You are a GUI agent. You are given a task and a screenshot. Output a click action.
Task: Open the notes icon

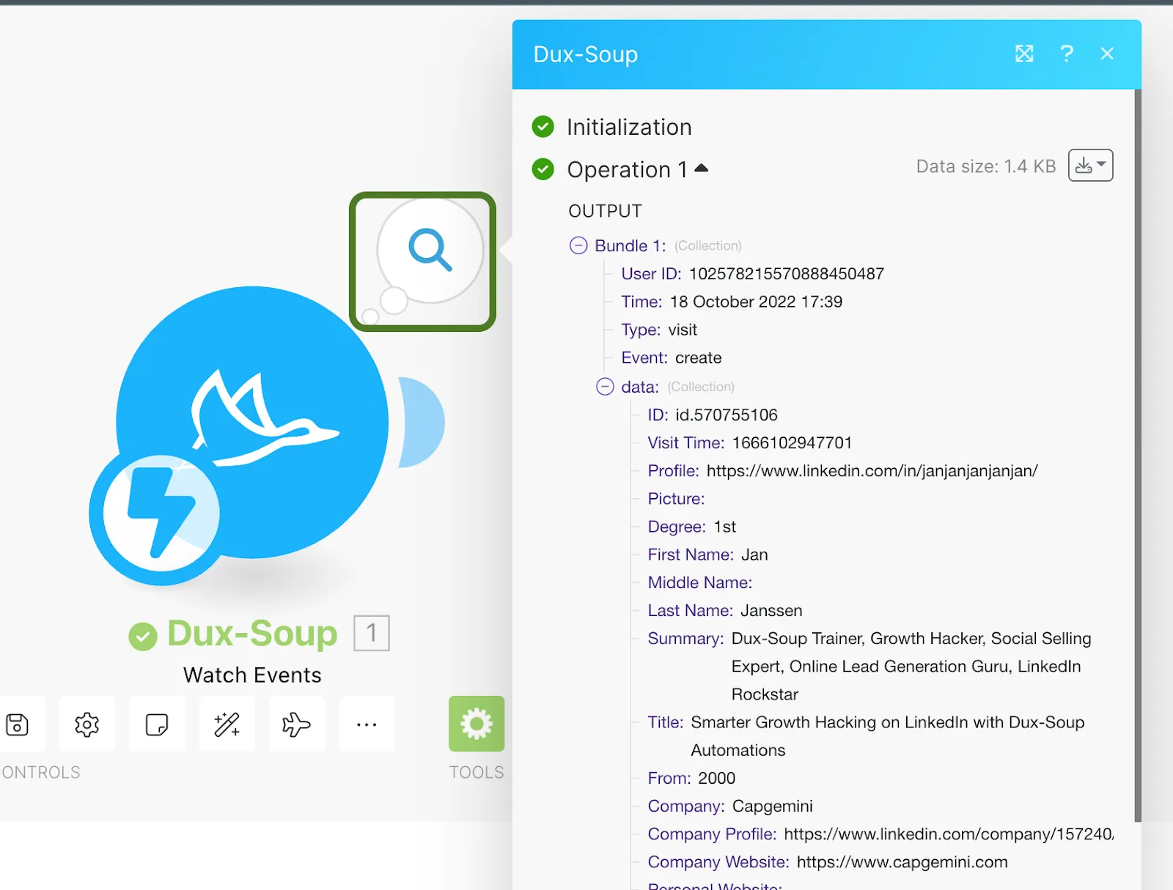[157, 724]
